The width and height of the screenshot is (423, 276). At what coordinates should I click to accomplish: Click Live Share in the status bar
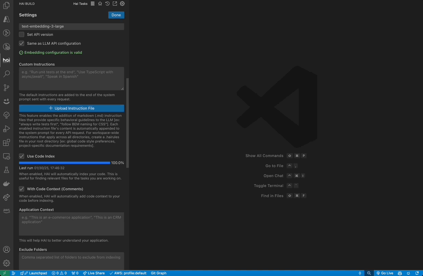(x=94, y=273)
